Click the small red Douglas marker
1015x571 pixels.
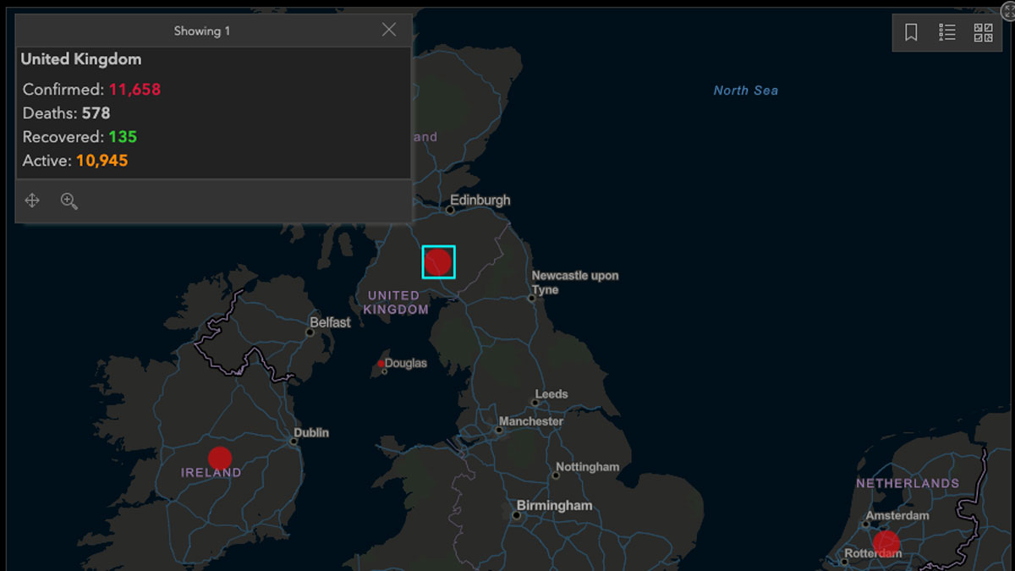[381, 364]
